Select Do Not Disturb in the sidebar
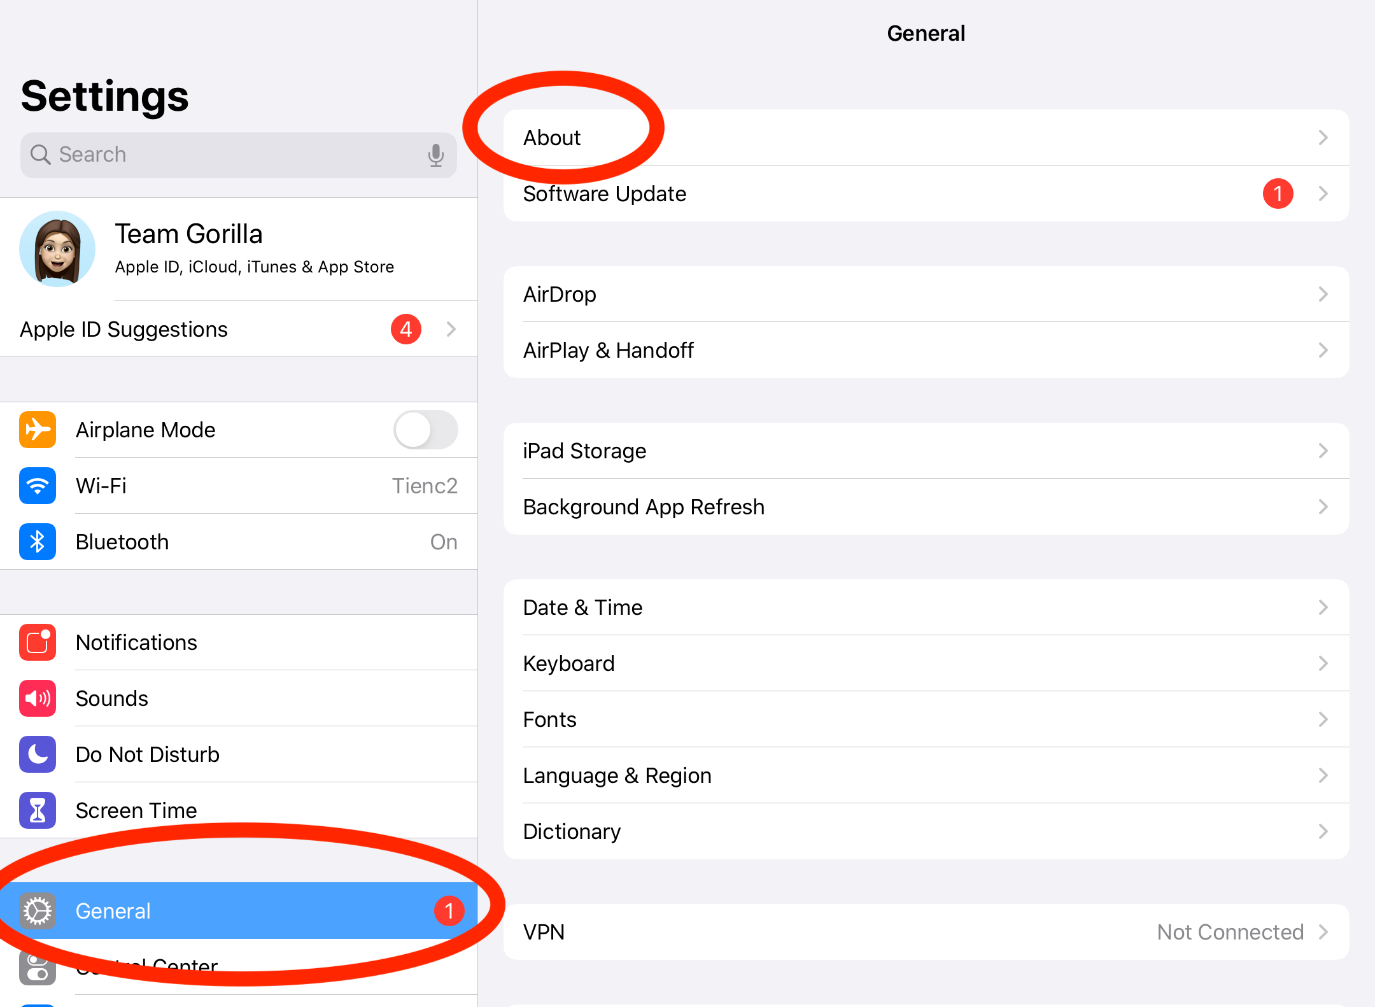The image size is (1375, 1007). click(239, 754)
